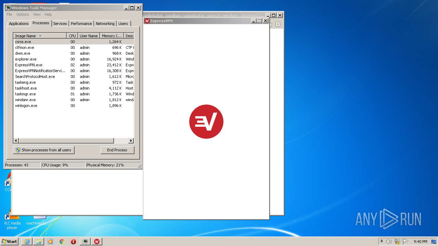Image resolution: width=438 pixels, height=246 pixels.
Task: Switch to the Networking tab
Action: click(105, 24)
